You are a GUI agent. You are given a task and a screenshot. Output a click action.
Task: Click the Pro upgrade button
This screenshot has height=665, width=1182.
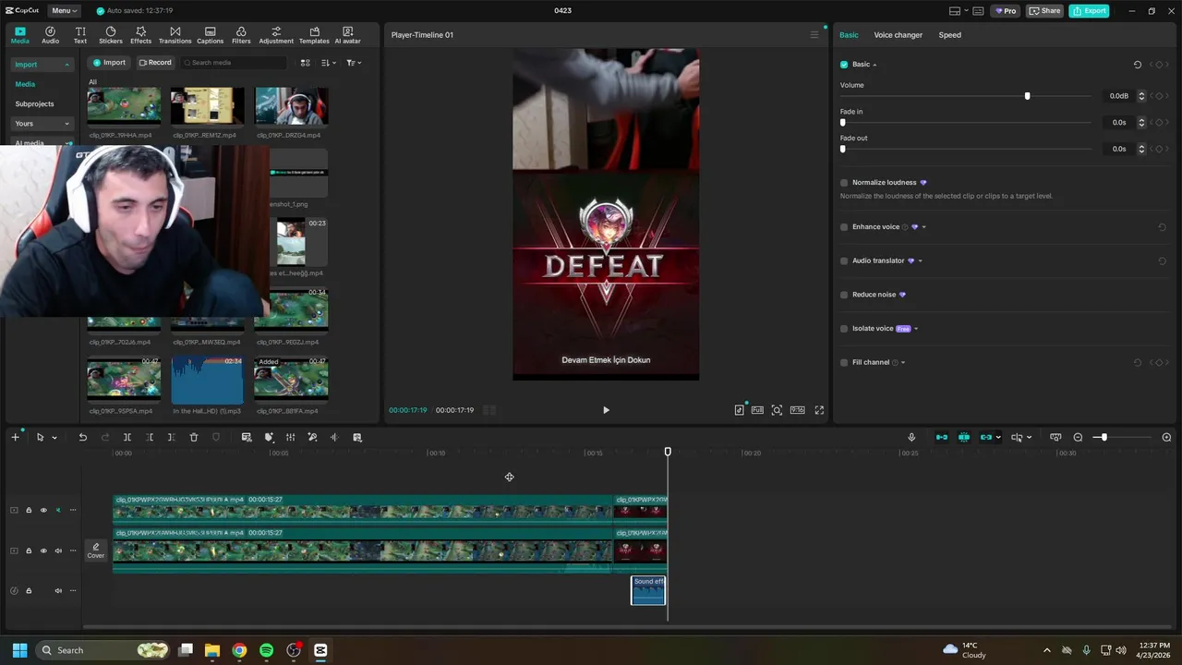(1005, 11)
